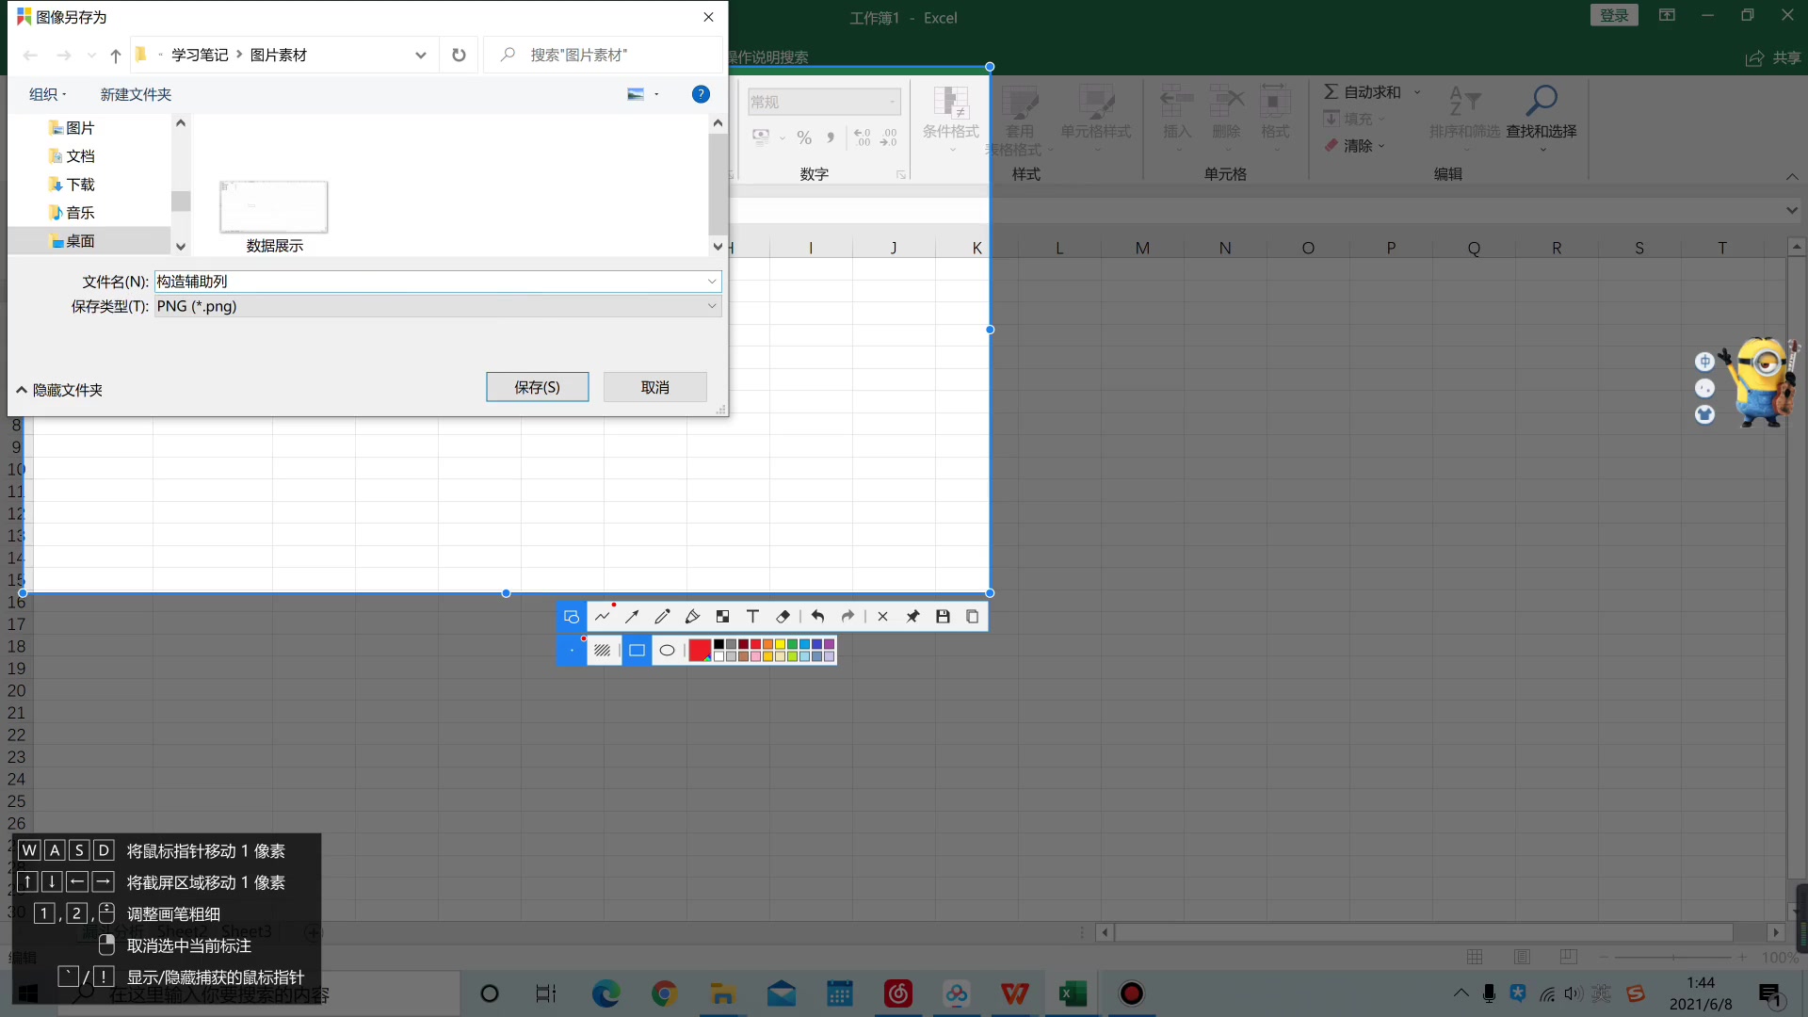Copy the screenshot to clipboard
Image resolution: width=1808 pixels, height=1017 pixels.
(973, 617)
